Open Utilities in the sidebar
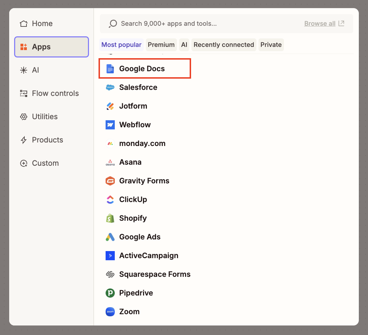Viewport: 368px width, 335px height. [52, 117]
